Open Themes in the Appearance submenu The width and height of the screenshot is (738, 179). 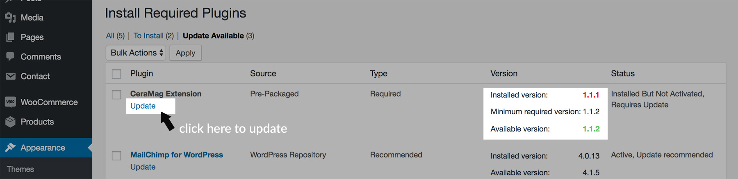pyautogui.click(x=20, y=169)
